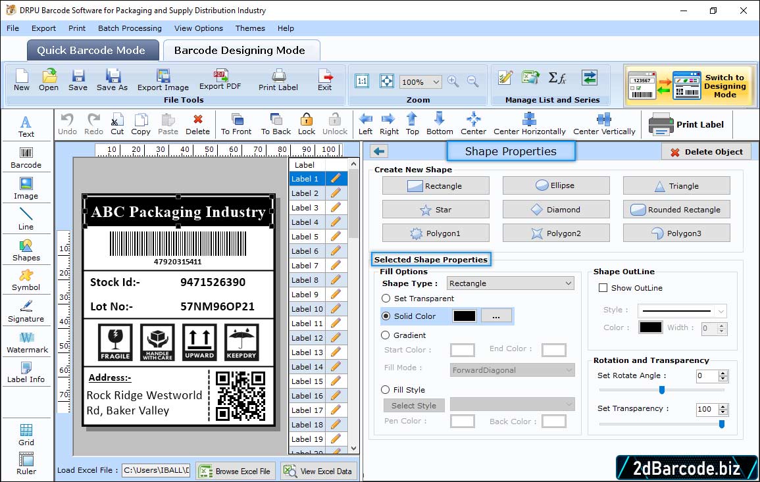
Task: Bring object To Front
Action: (236, 124)
